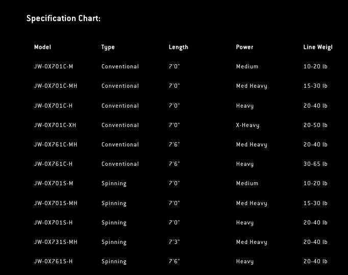
Task: Select the JW-OX701S-M spinning model
Action: pos(54,183)
